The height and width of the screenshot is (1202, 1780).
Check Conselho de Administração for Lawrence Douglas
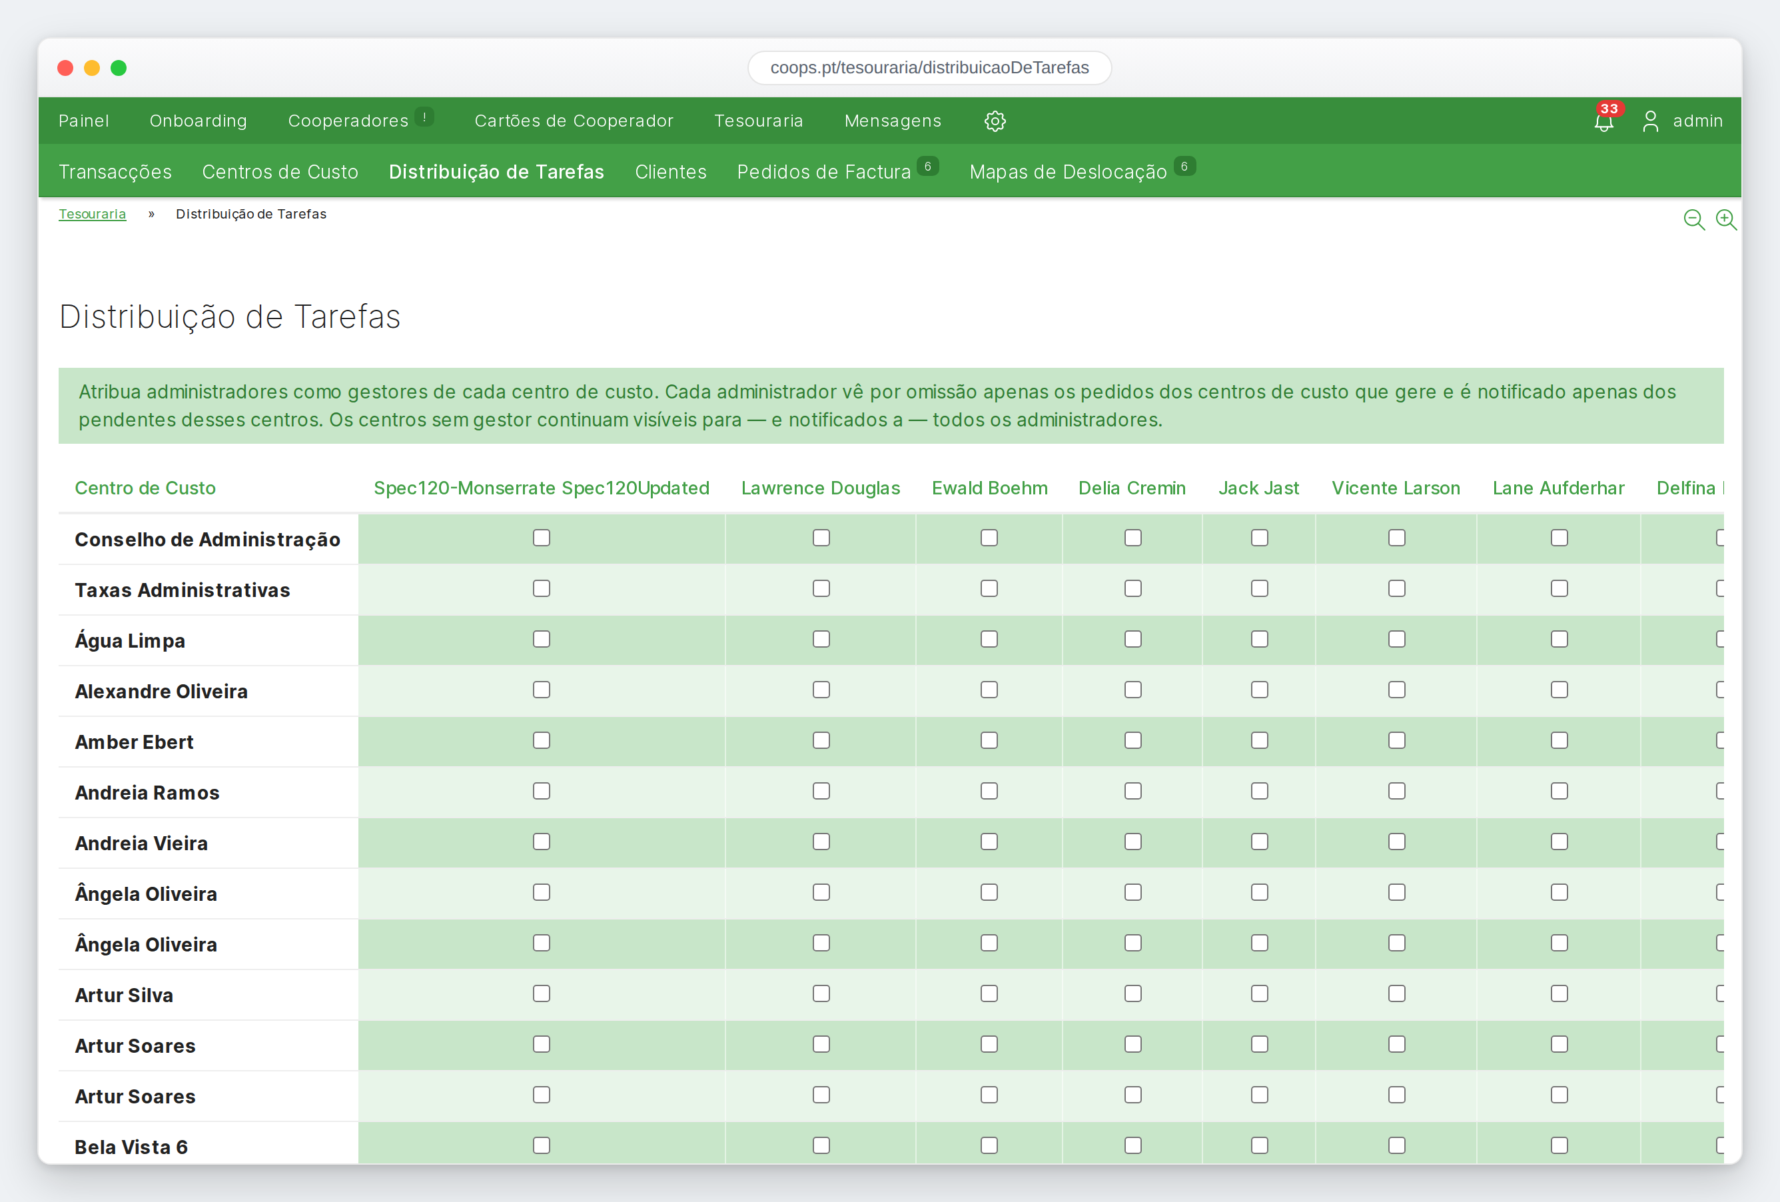pos(821,538)
